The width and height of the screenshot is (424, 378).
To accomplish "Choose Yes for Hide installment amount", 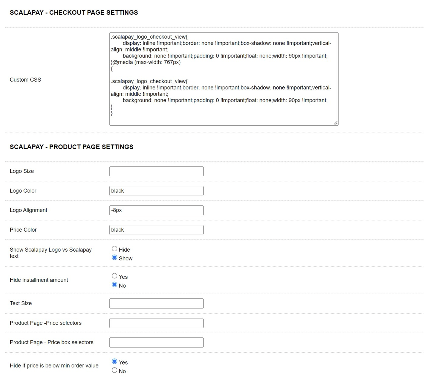I will click(114, 276).
